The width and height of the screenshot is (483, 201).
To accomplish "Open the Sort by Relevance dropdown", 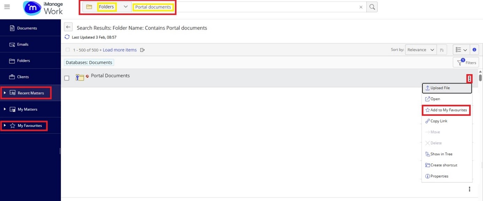I will coord(421,50).
